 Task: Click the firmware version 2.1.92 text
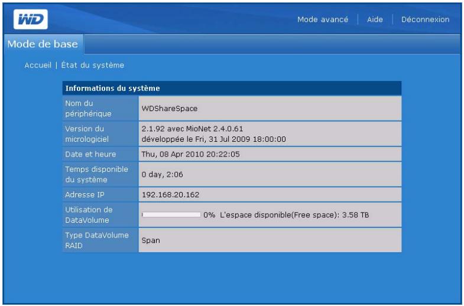192,129
